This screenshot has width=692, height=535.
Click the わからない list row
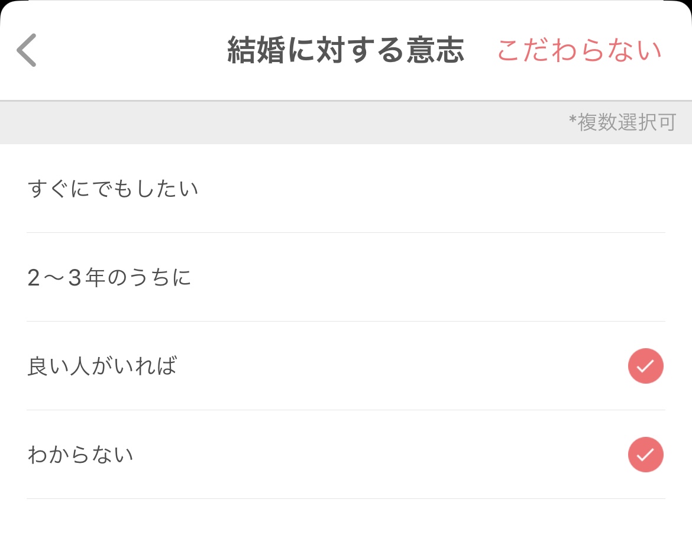click(x=346, y=455)
